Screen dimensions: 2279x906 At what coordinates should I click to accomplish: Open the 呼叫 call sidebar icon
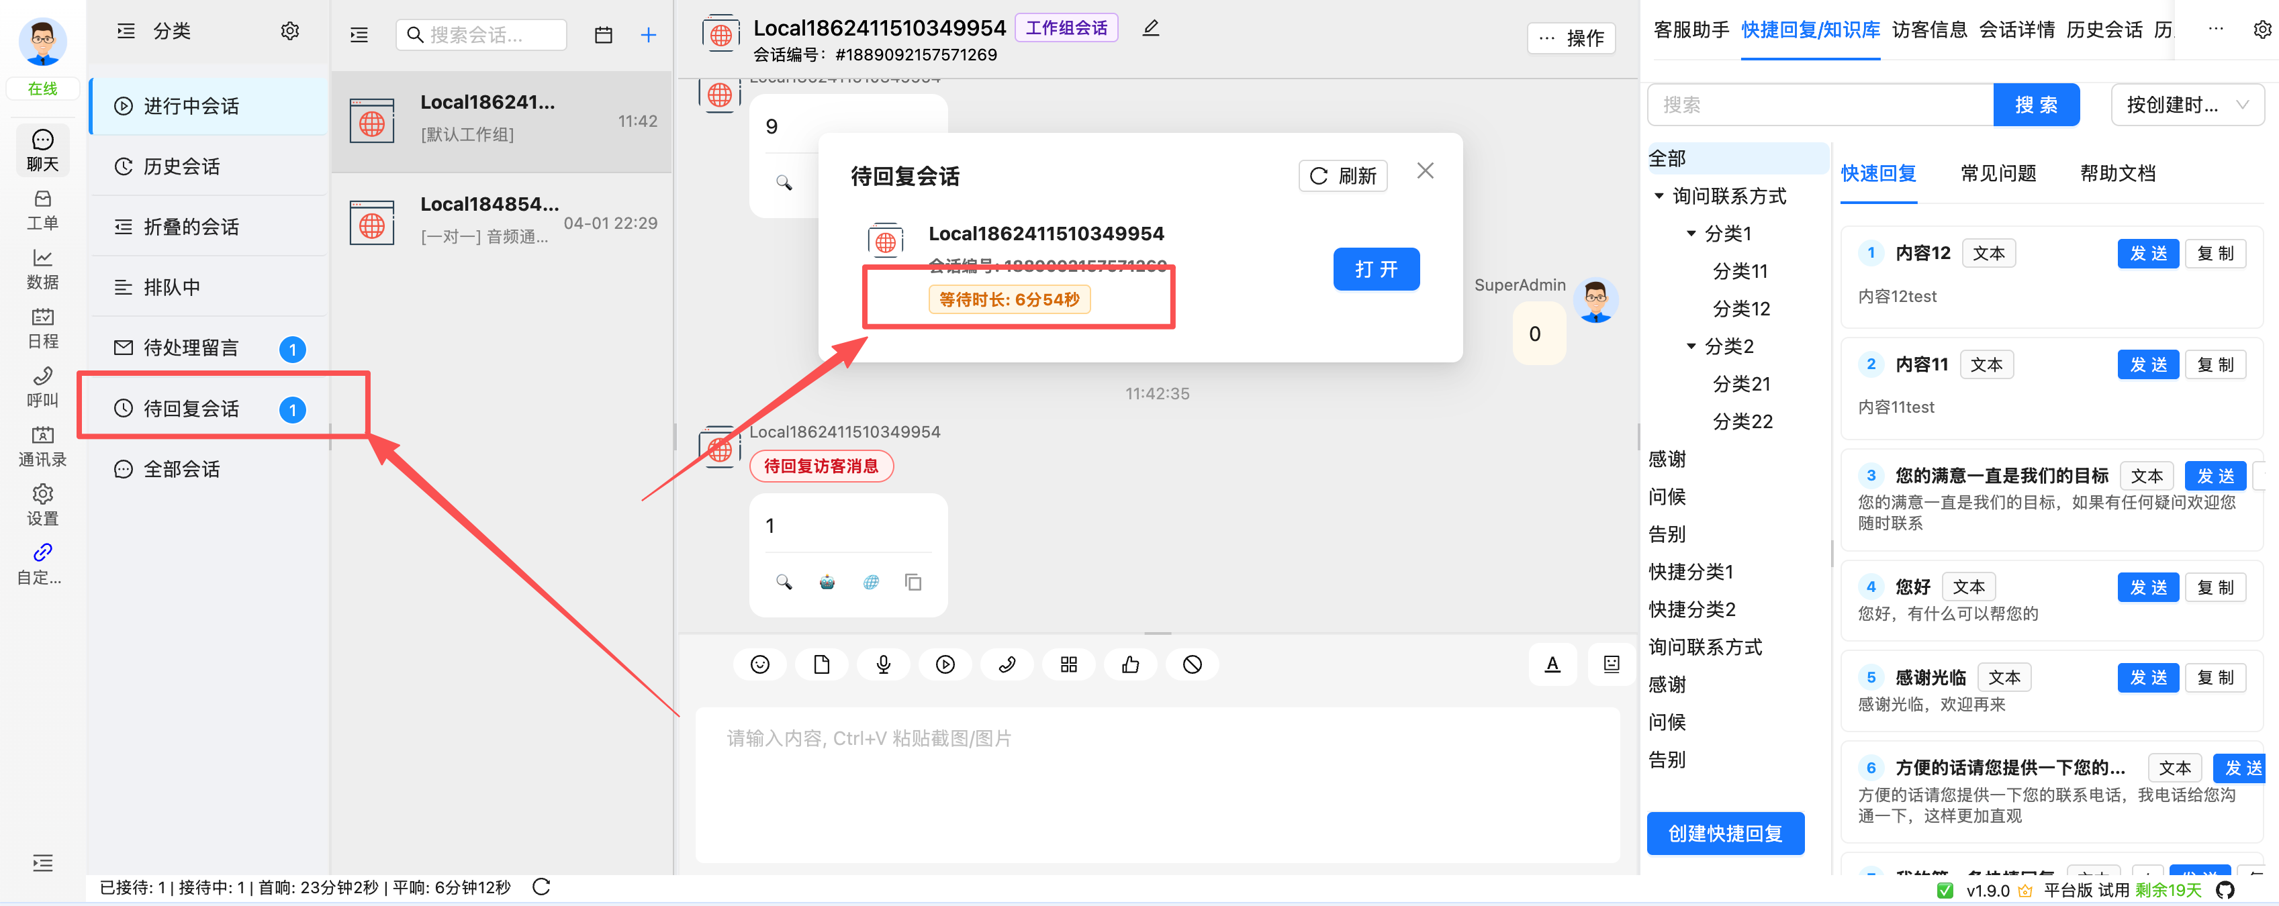point(42,387)
